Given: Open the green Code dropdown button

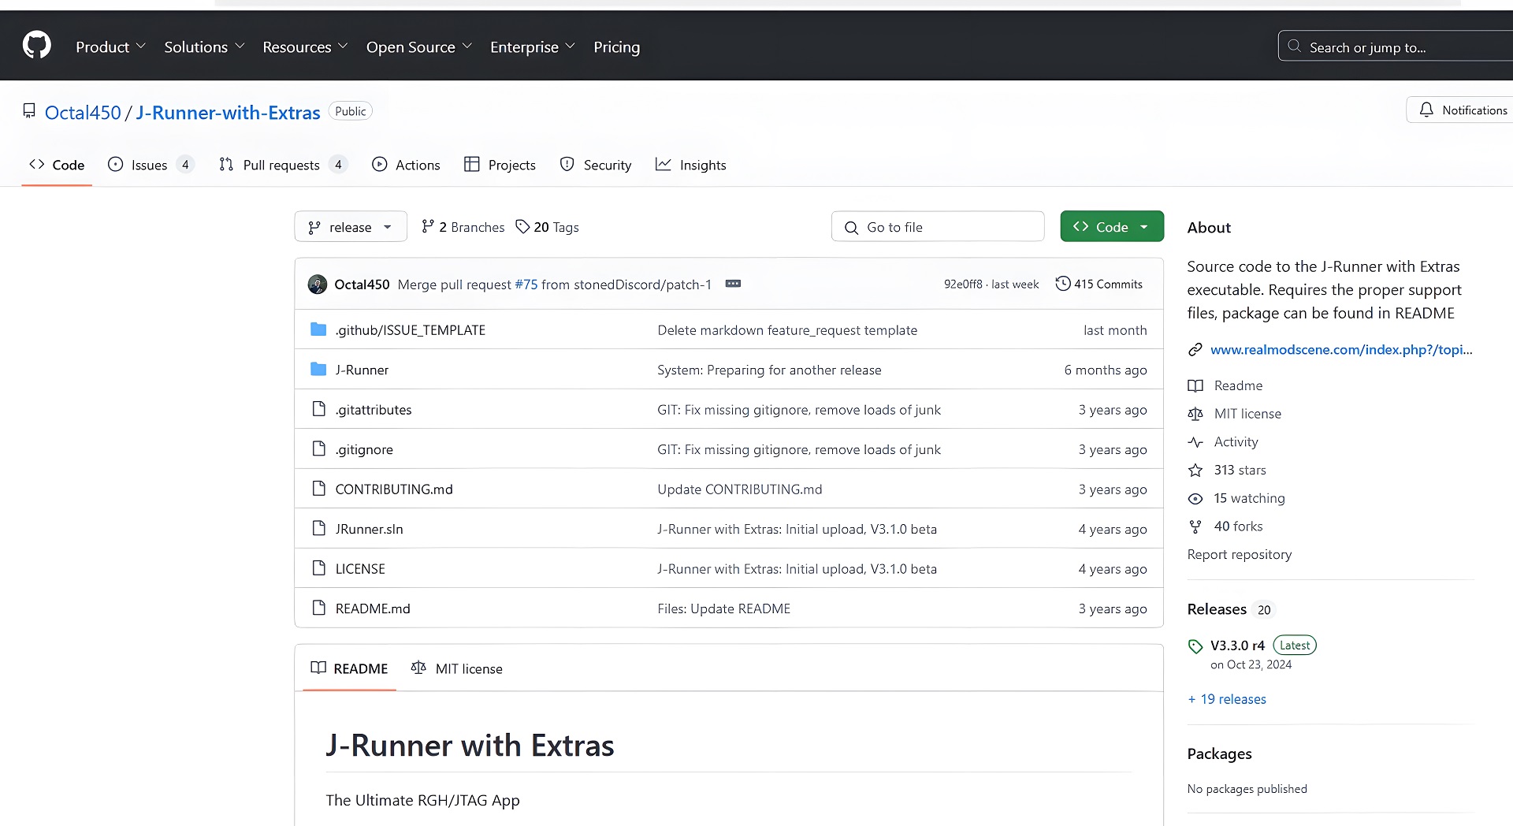Looking at the screenshot, I should (1112, 227).
